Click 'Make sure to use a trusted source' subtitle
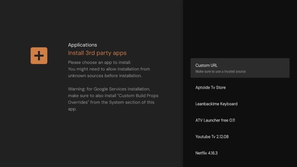The height and width of the screenshot is (167, 297). coord(221,72)
